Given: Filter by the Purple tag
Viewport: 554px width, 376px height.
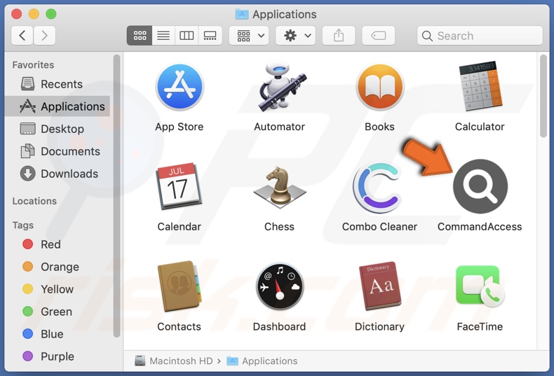Looking at the screenshot, I should coord(58,356).
